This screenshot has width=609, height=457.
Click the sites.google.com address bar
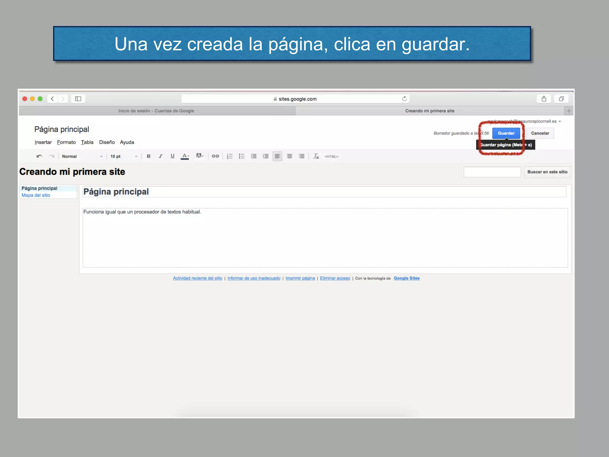(x=295, y=99)
